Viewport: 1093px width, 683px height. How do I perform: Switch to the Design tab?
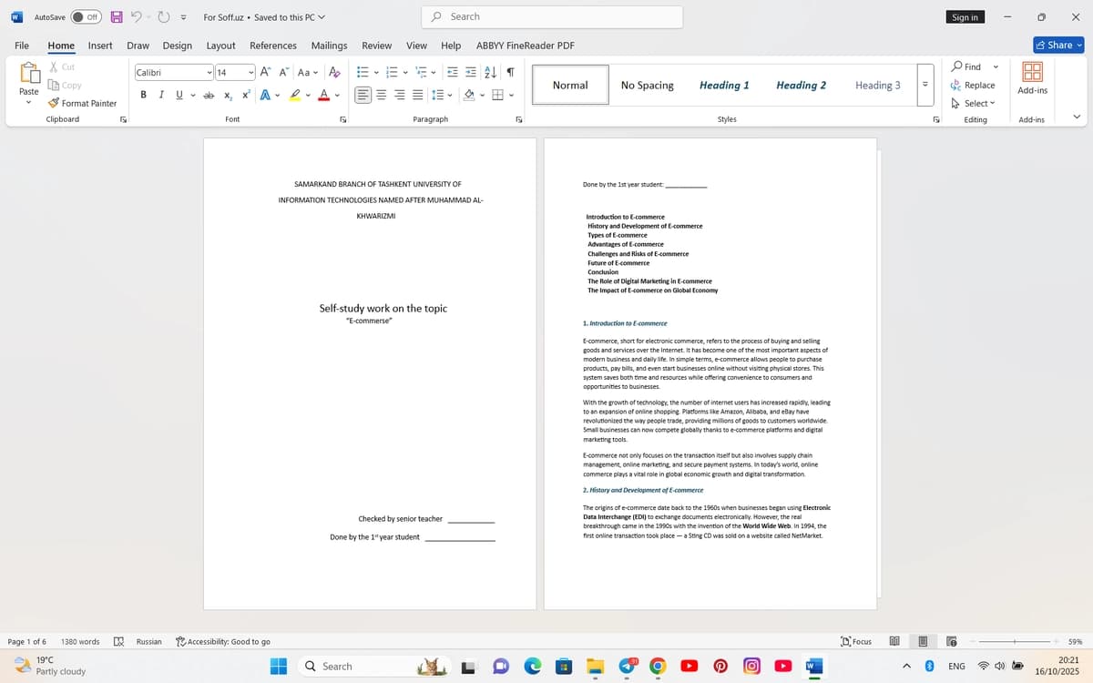point(177,46)
